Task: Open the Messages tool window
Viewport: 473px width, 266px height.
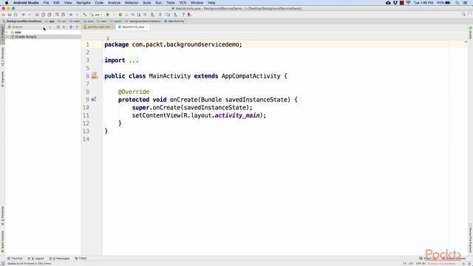Action: click(59, 259)
